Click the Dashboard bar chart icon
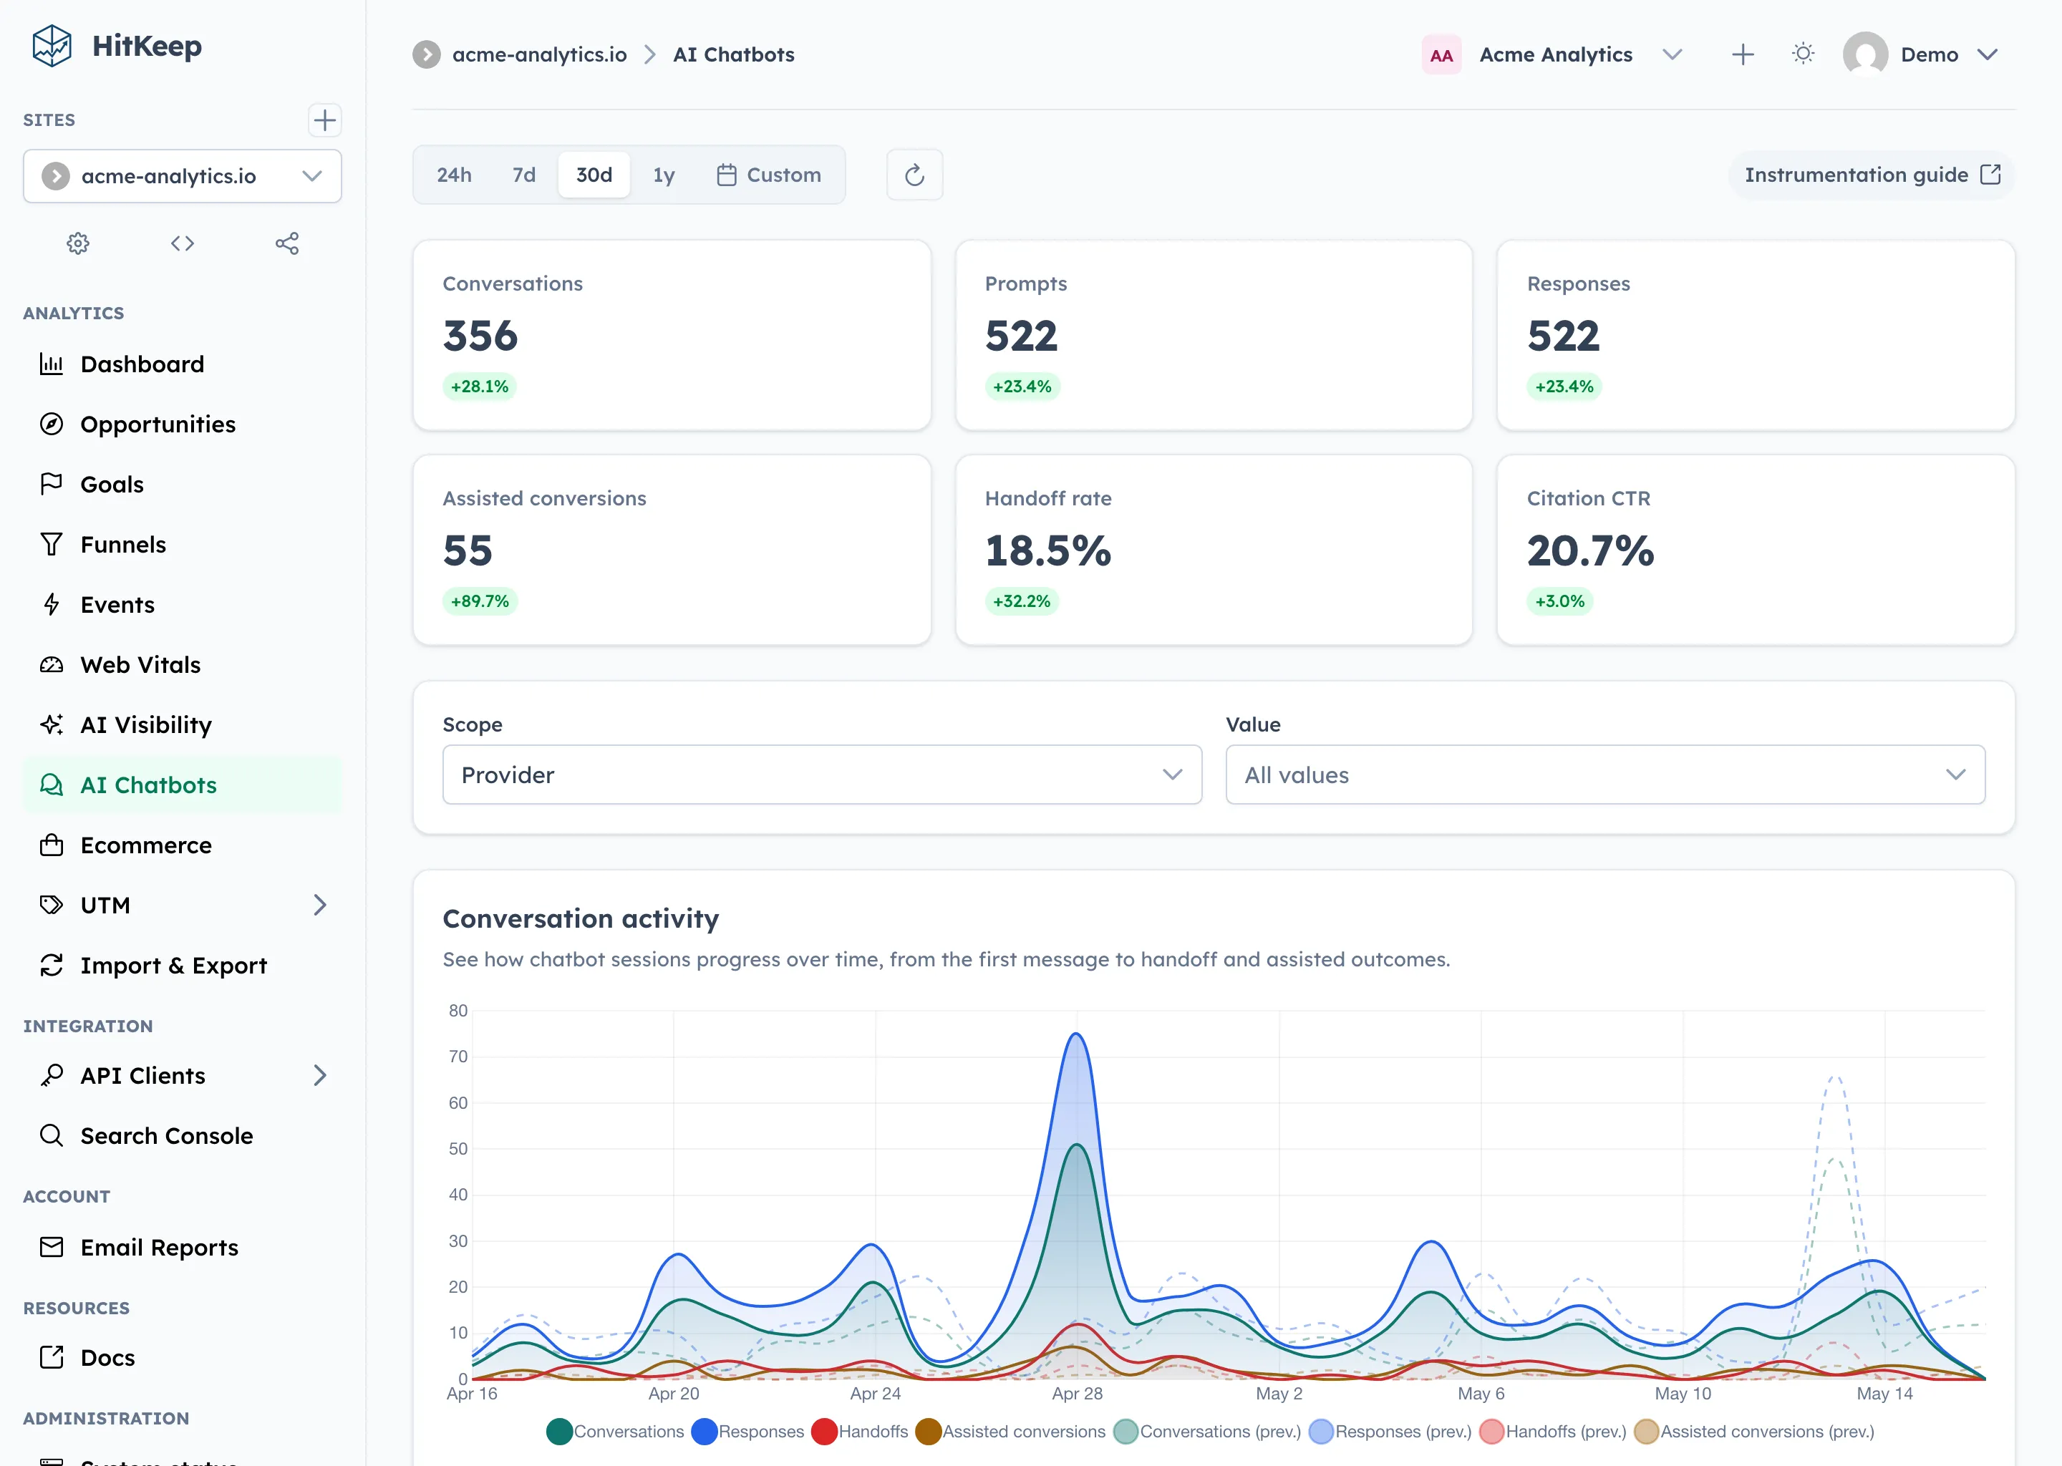 tap(52, 364)
